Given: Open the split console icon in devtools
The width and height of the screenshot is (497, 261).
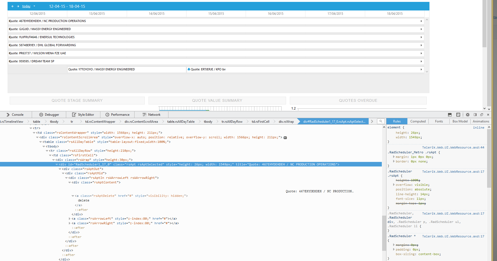Looking at the screenshot, I should [x=450, y=115].
